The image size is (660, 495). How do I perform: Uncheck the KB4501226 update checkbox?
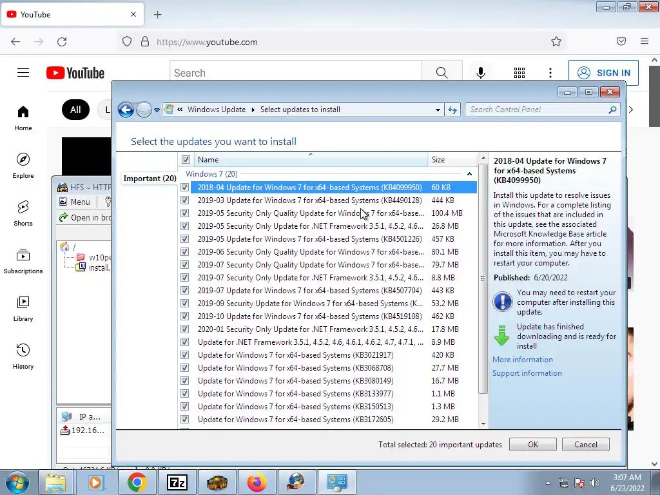[x=184, y=238]
